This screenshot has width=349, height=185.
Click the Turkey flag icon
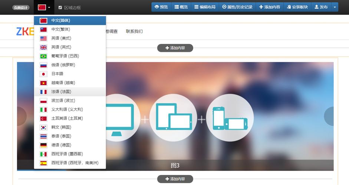coord(43,118)
